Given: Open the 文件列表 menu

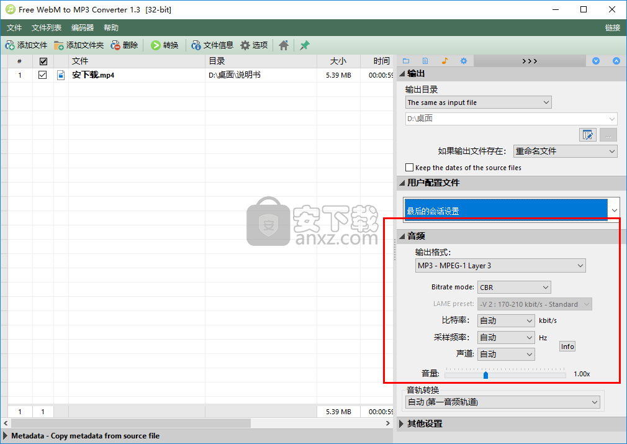Looking at the screenshot, I should click(x=47, y=27).
